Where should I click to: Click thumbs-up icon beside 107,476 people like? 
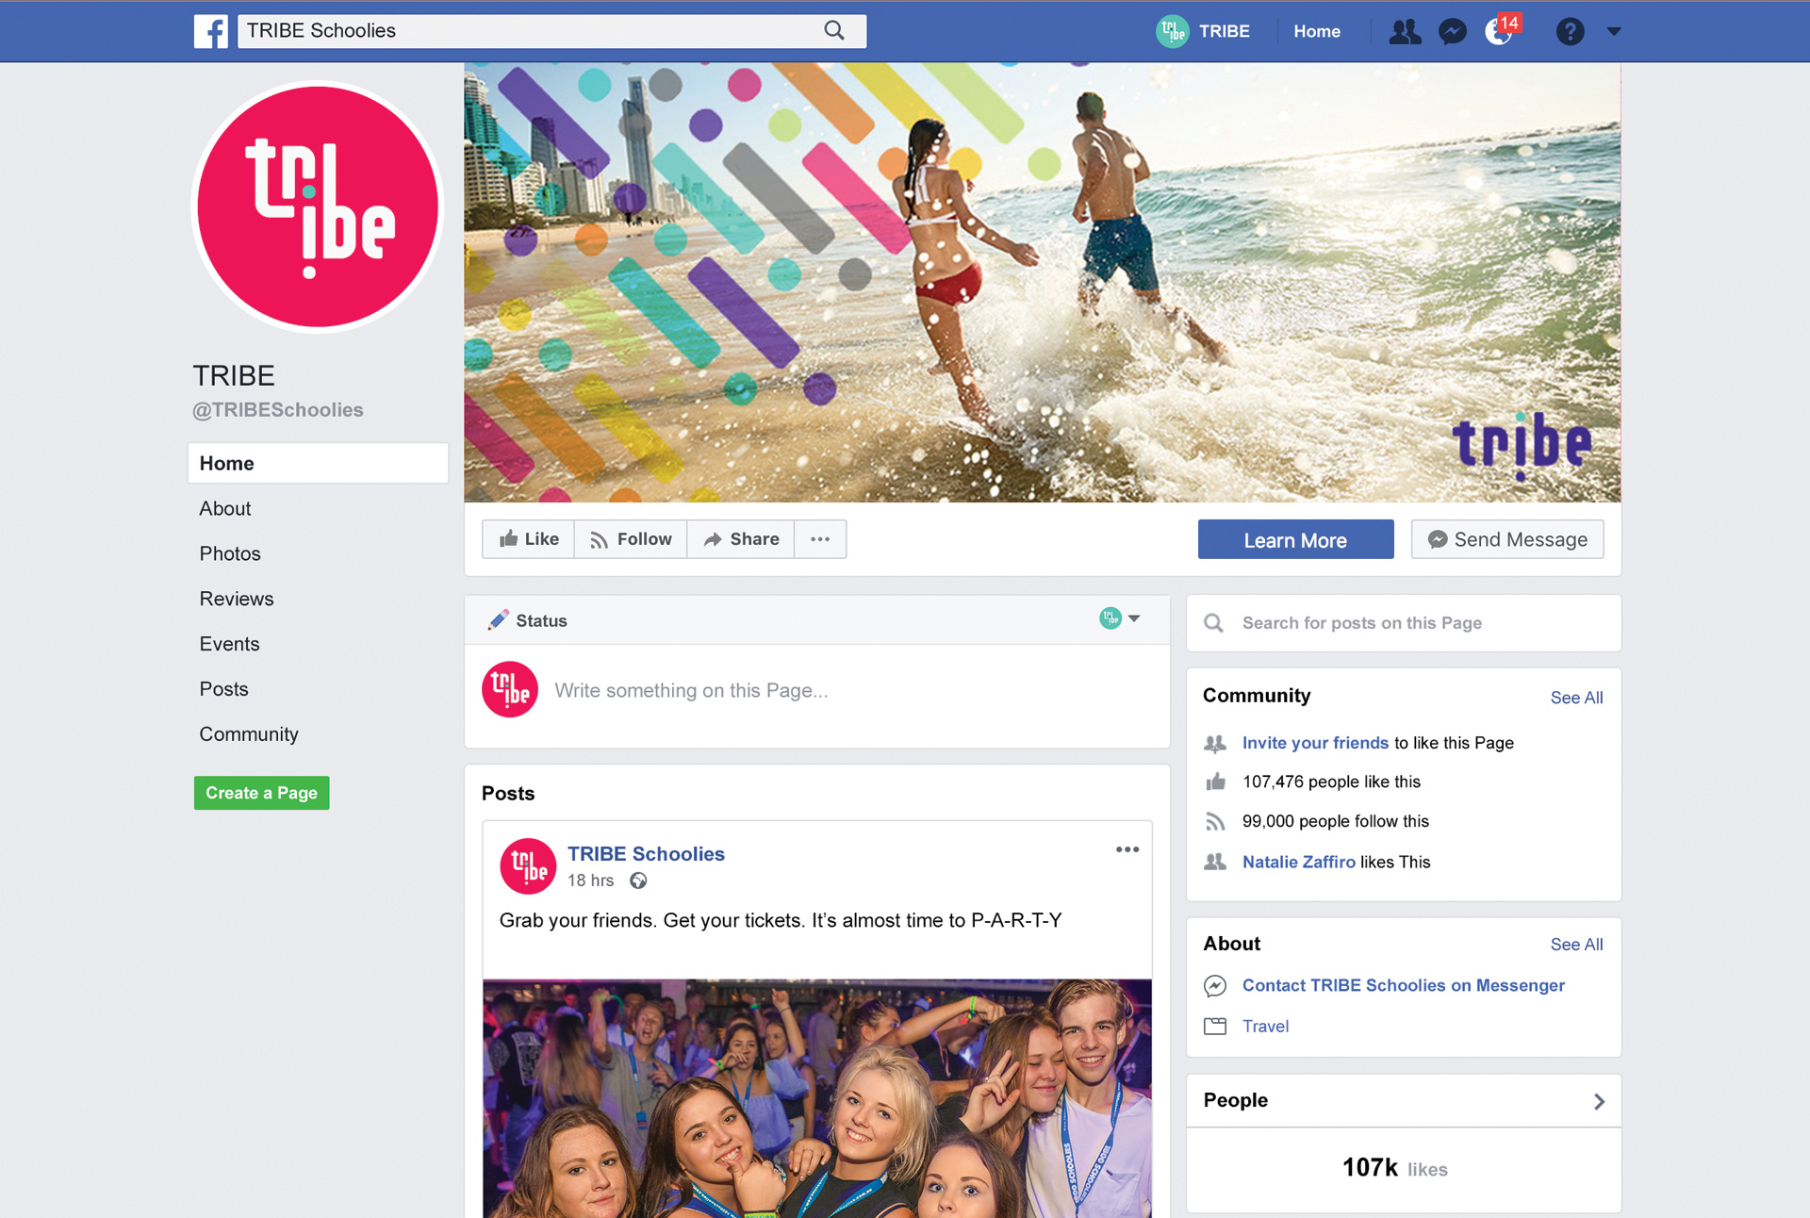click(x=1215, y=782)
